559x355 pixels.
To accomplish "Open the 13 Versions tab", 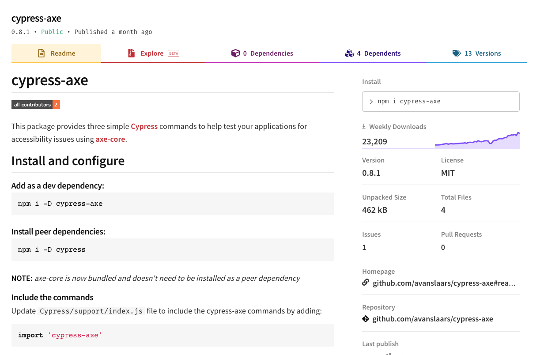I will (x=476, y=53).
